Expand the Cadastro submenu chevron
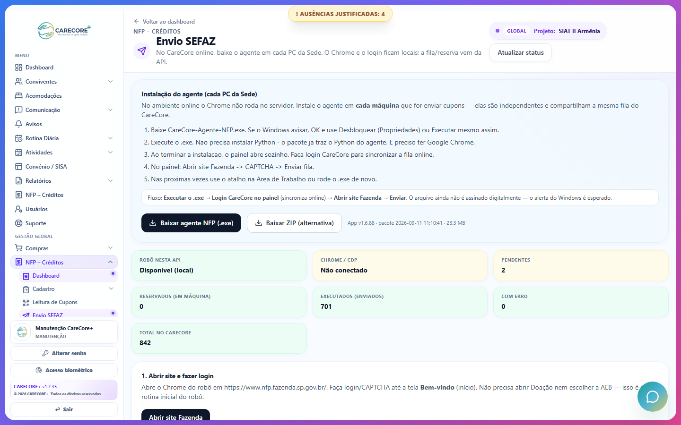The height and width of the screenshot is (425, 681). [x=111, y=289]
